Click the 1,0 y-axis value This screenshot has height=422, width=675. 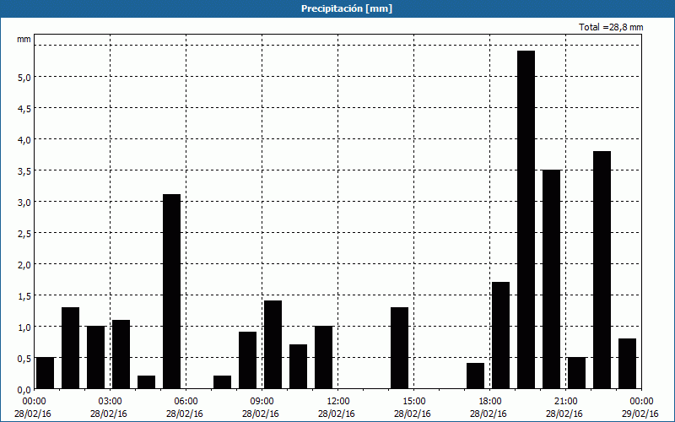point(24,327)
